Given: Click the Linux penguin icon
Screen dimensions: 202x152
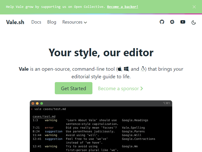Looking at the screenshot, I should pyautogui.click(x=143, y=69).
